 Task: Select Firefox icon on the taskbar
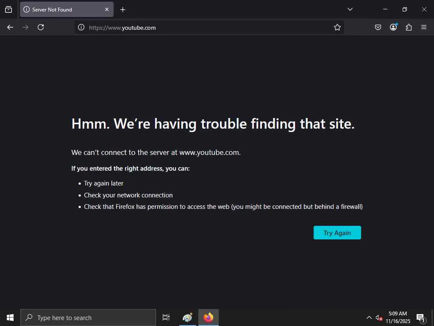[209, 318]
